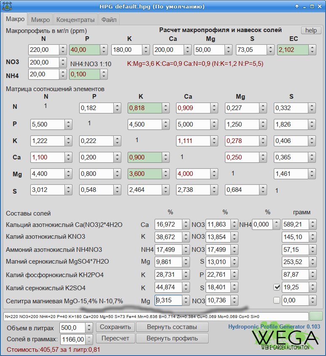Click the green status indicator box
326x356 pixels.
pyautogui.click(x=316, y=316)
